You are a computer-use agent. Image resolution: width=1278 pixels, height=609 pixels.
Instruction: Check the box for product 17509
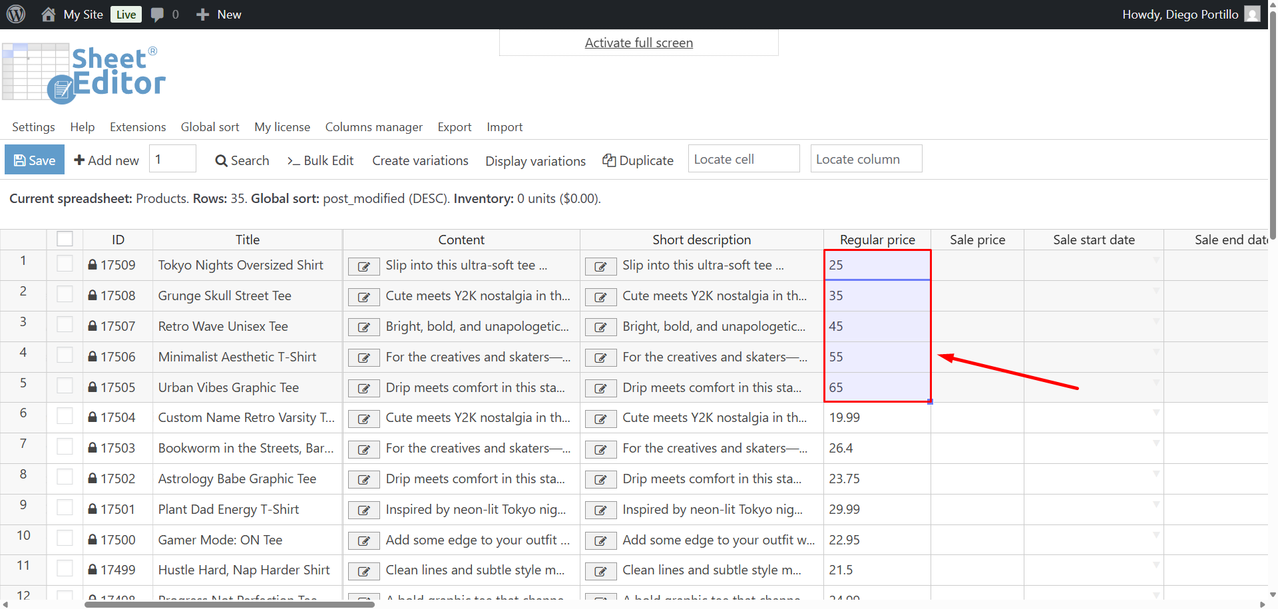[x=65, y=264]
